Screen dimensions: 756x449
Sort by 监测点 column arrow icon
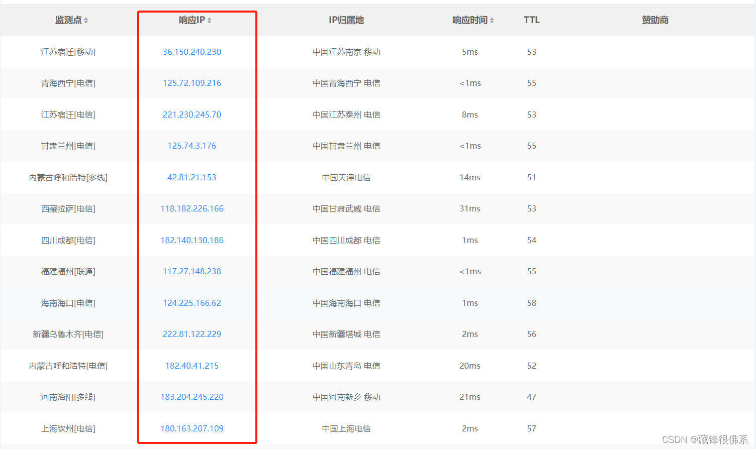pyautogui.click(x=86, y=21)
